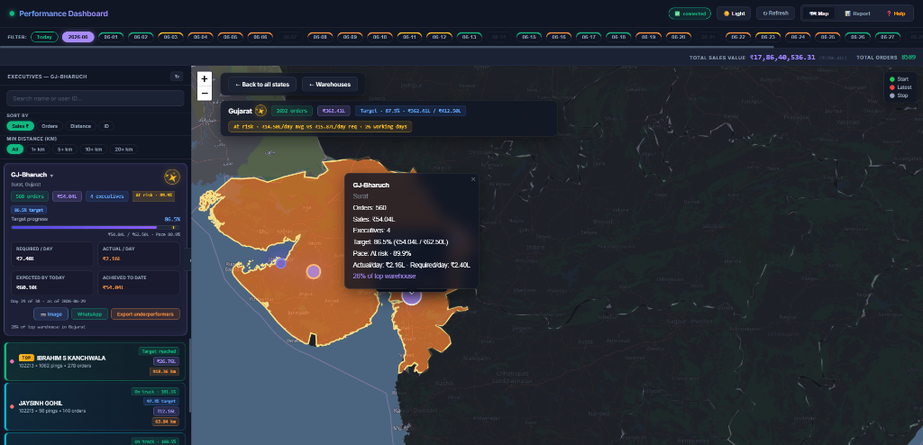Set min distance filter to 1+ km
Screen dimensions: 923x445
(38, 150)
